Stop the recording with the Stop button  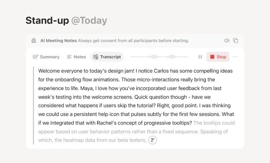(x=218, y=57)
